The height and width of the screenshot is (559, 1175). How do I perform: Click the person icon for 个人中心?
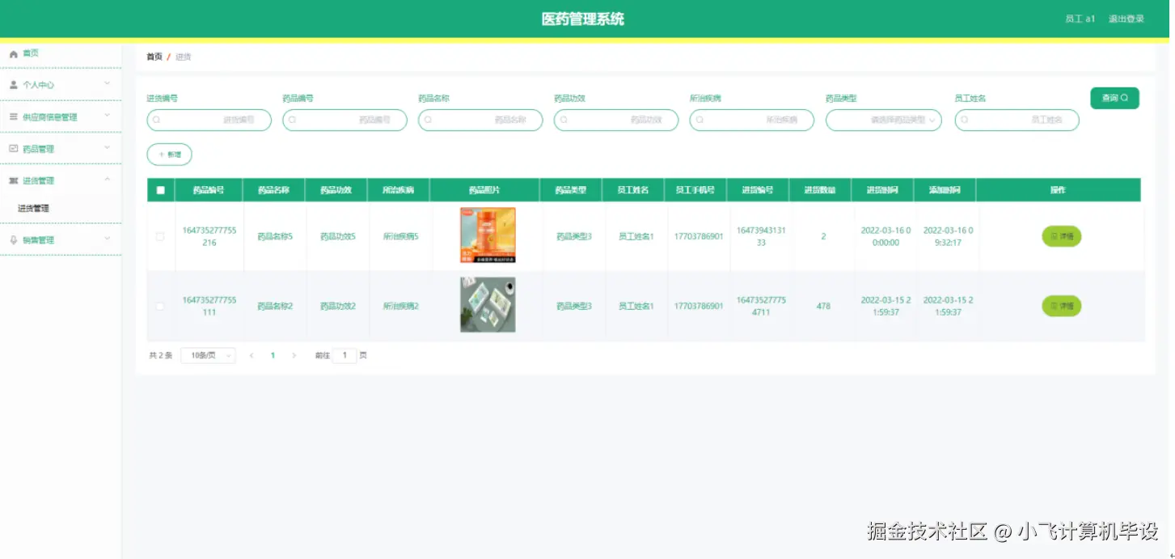pos(13,84)
